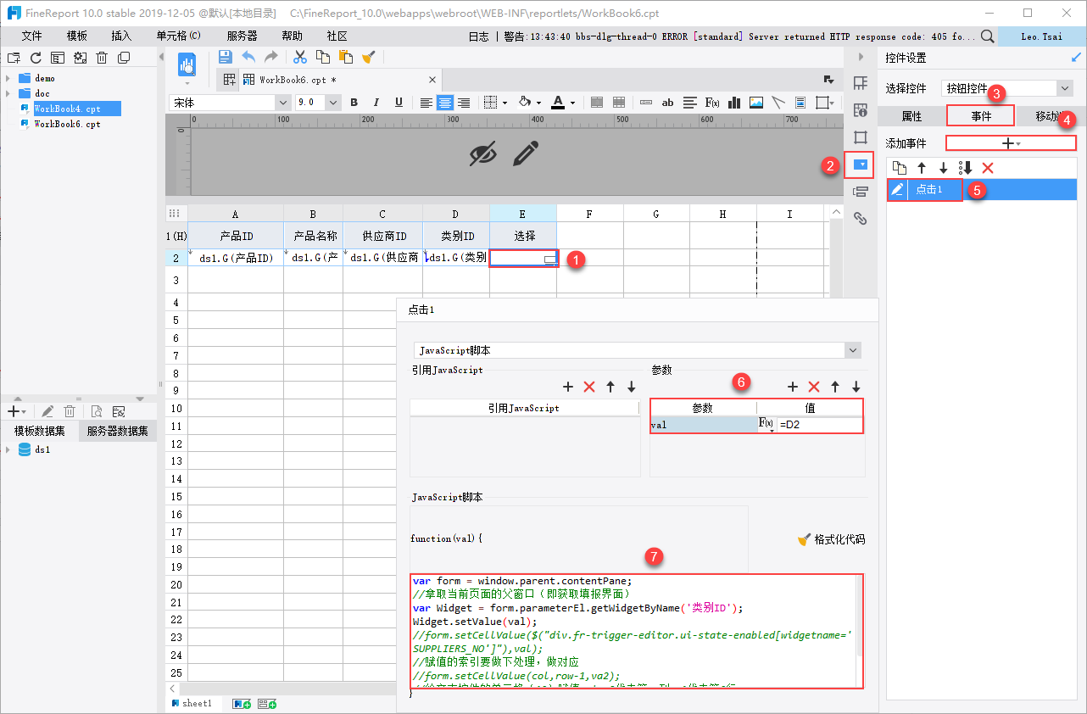Open the font color picker A icon

[557, 103]
